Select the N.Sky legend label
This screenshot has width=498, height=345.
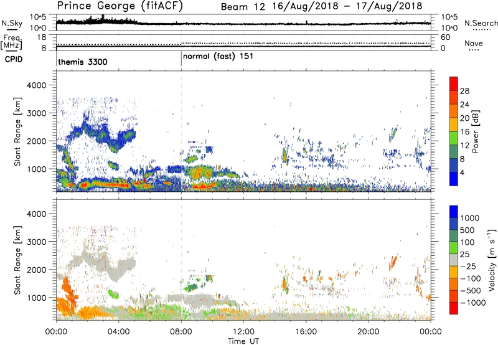[x=12, y=23]
